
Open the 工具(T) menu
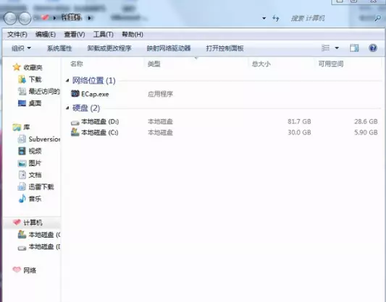point(103,35)
